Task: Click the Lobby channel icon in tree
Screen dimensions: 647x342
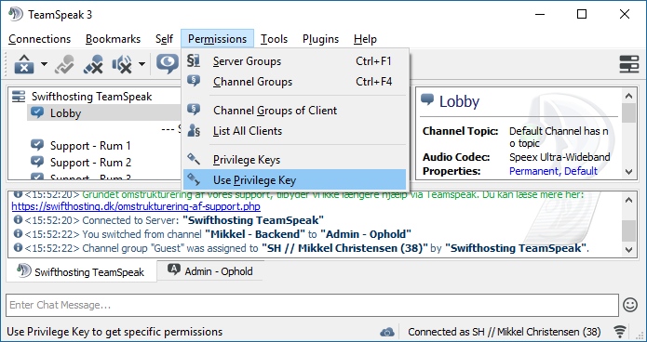Action: click(37, 112)
